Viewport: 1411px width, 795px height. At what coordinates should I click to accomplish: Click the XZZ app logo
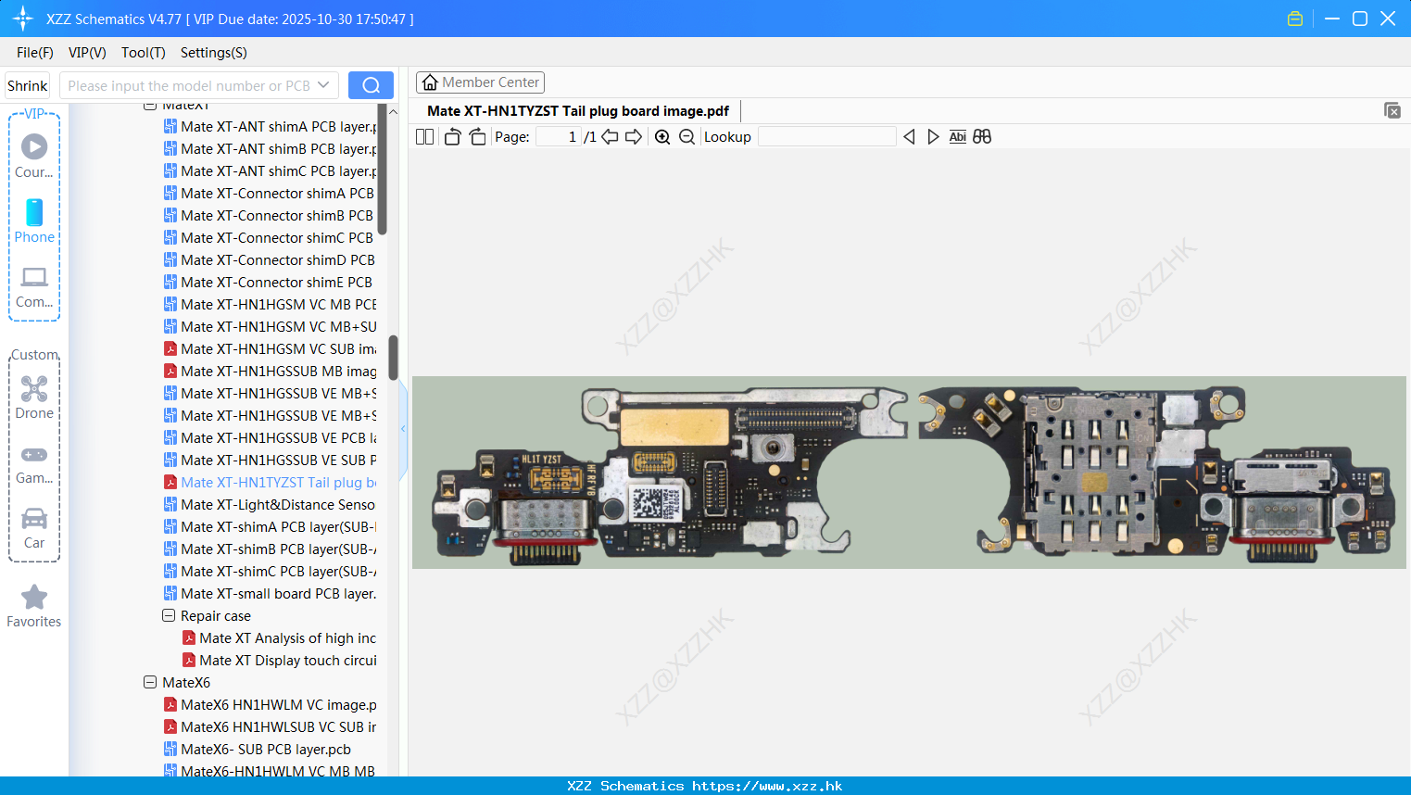pyautogui.click(x=22, y=19)
